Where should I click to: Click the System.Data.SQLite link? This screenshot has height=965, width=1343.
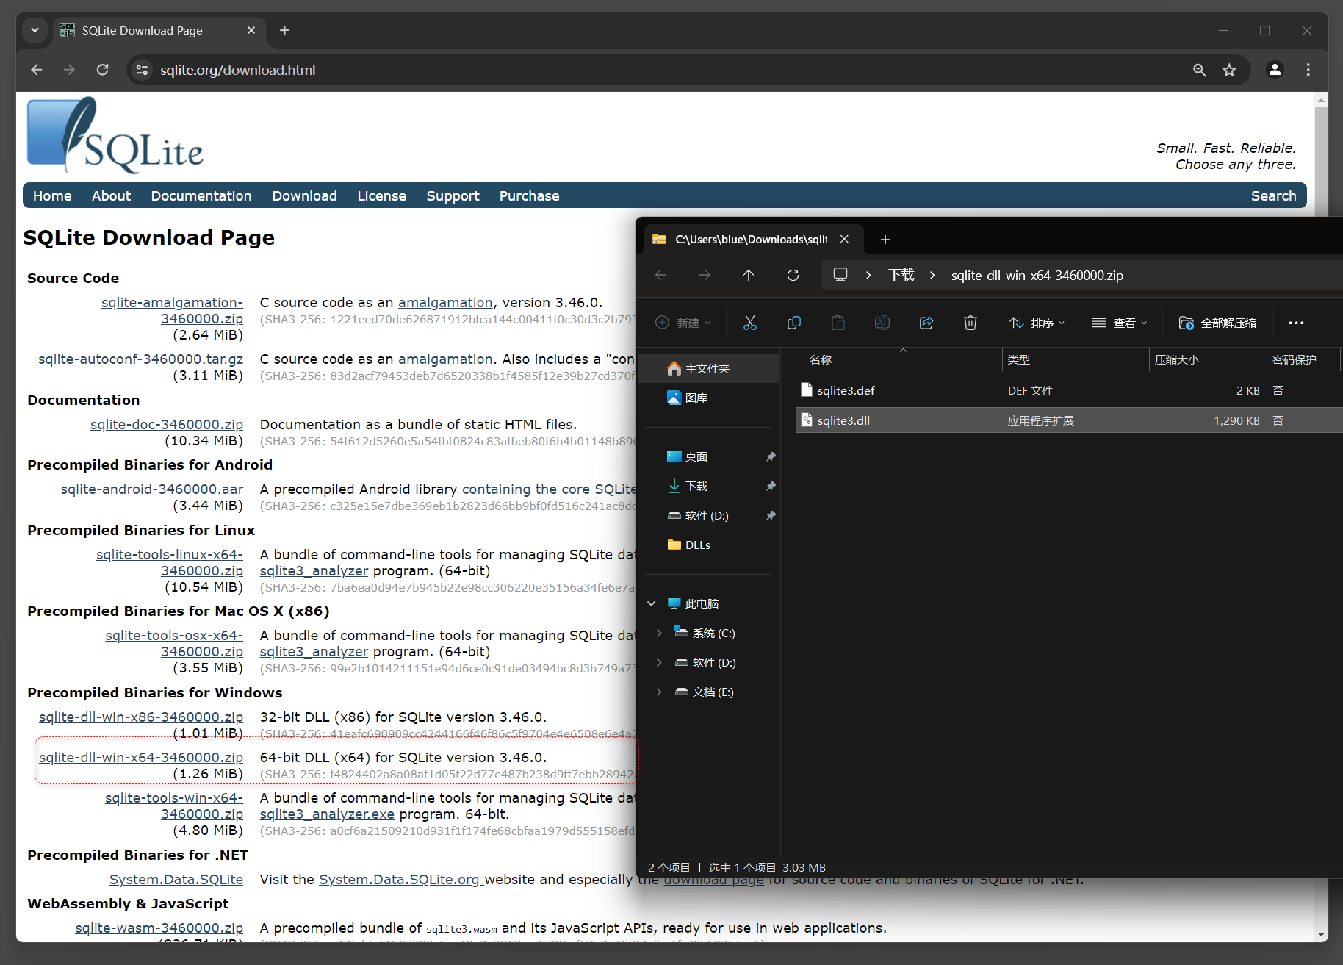[176, 879]
